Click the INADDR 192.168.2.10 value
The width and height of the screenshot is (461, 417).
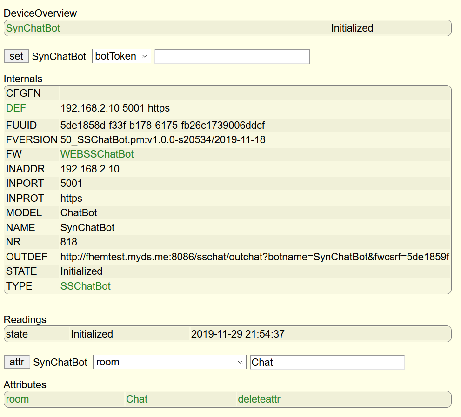(90, 169)
